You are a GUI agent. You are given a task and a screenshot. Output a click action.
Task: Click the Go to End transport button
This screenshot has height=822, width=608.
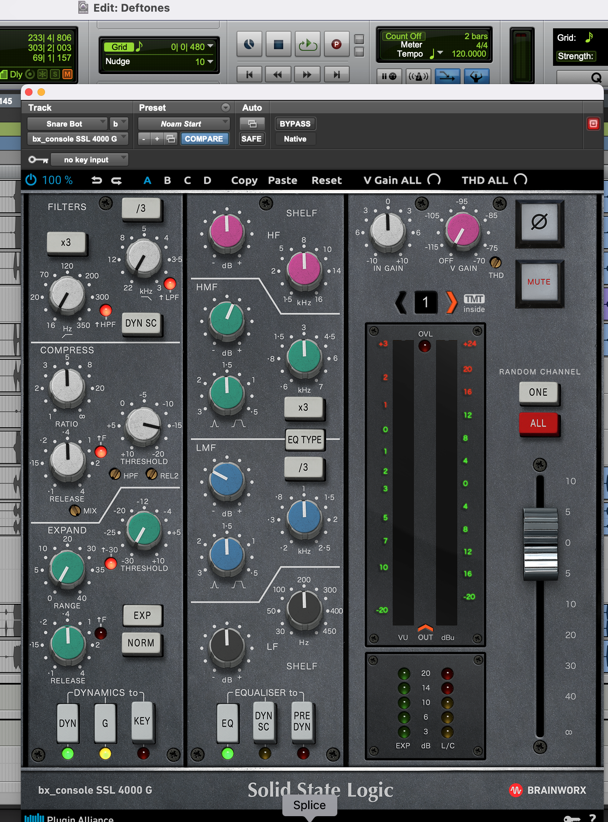pyautogui.click(x=336, y=75)
